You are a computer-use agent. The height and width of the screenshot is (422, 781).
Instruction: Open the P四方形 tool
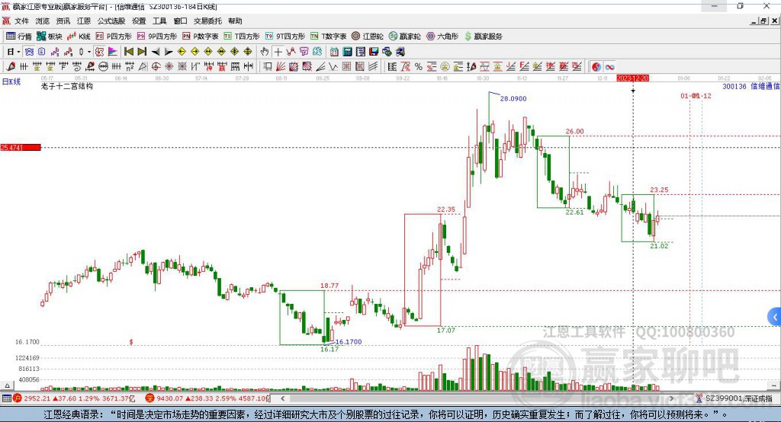click(x=114, y=37)
